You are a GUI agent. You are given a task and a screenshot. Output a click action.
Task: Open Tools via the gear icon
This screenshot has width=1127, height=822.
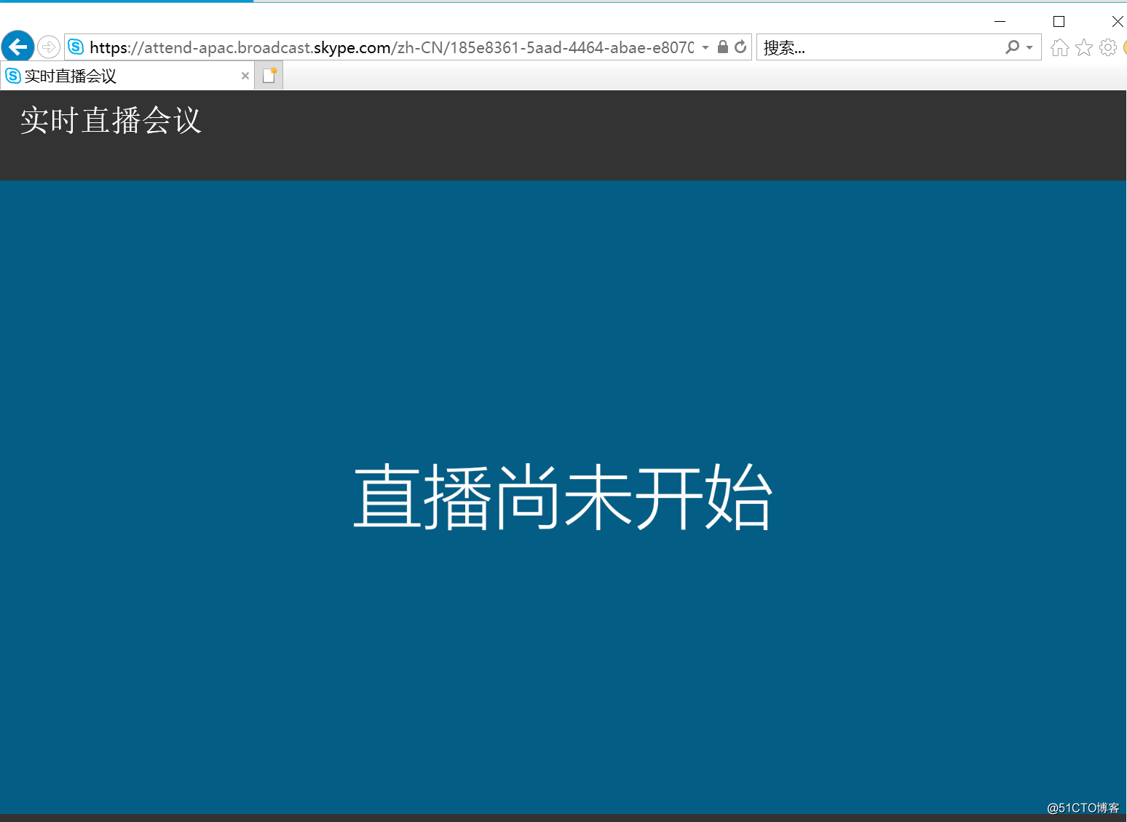pyautogui.click(x=1108, y=47)
